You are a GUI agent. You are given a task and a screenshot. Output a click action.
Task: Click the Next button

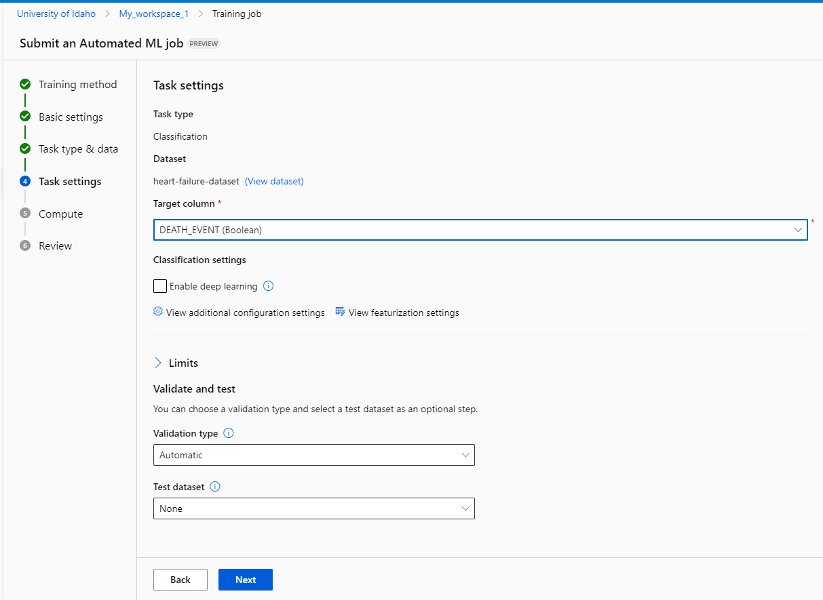pos(246,580)
